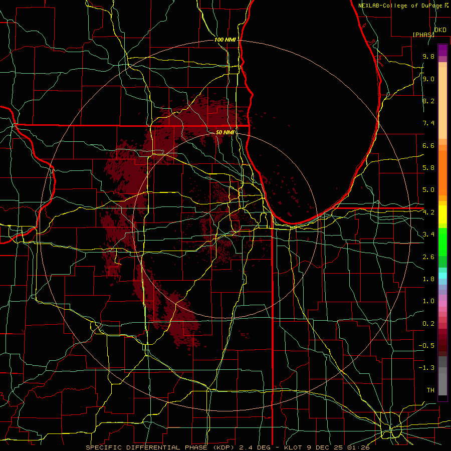Viewport: 451px width, 451px height.
Task: Click the cyan segment of the color bar
Action: (x=442, y=276)
